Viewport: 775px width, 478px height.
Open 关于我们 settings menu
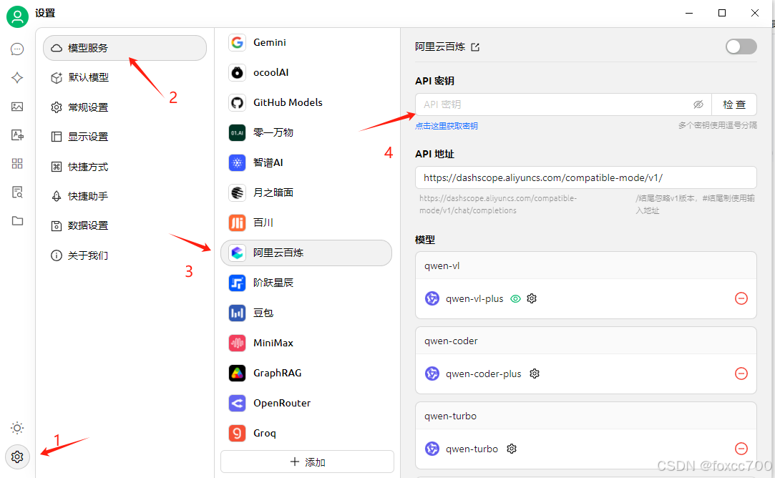point(125,255)
